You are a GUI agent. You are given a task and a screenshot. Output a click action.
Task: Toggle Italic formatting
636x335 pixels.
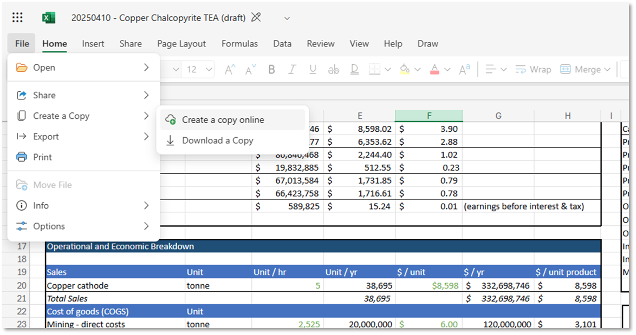291,70
